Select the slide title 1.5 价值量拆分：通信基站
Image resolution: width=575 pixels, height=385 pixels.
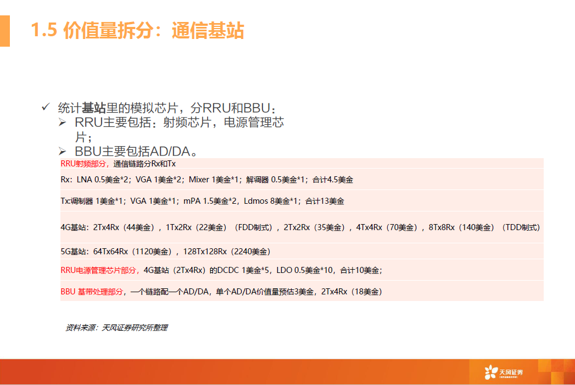click(137, 31)
